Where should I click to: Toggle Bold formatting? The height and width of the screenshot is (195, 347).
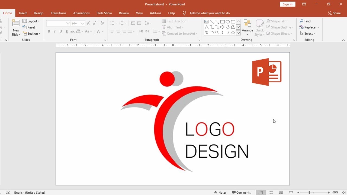coord(49,31)
